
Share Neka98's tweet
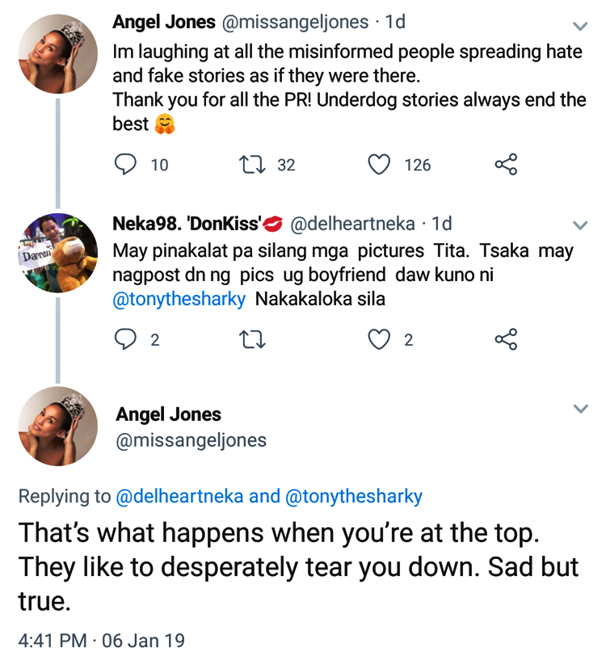click(x=505, y=340)
